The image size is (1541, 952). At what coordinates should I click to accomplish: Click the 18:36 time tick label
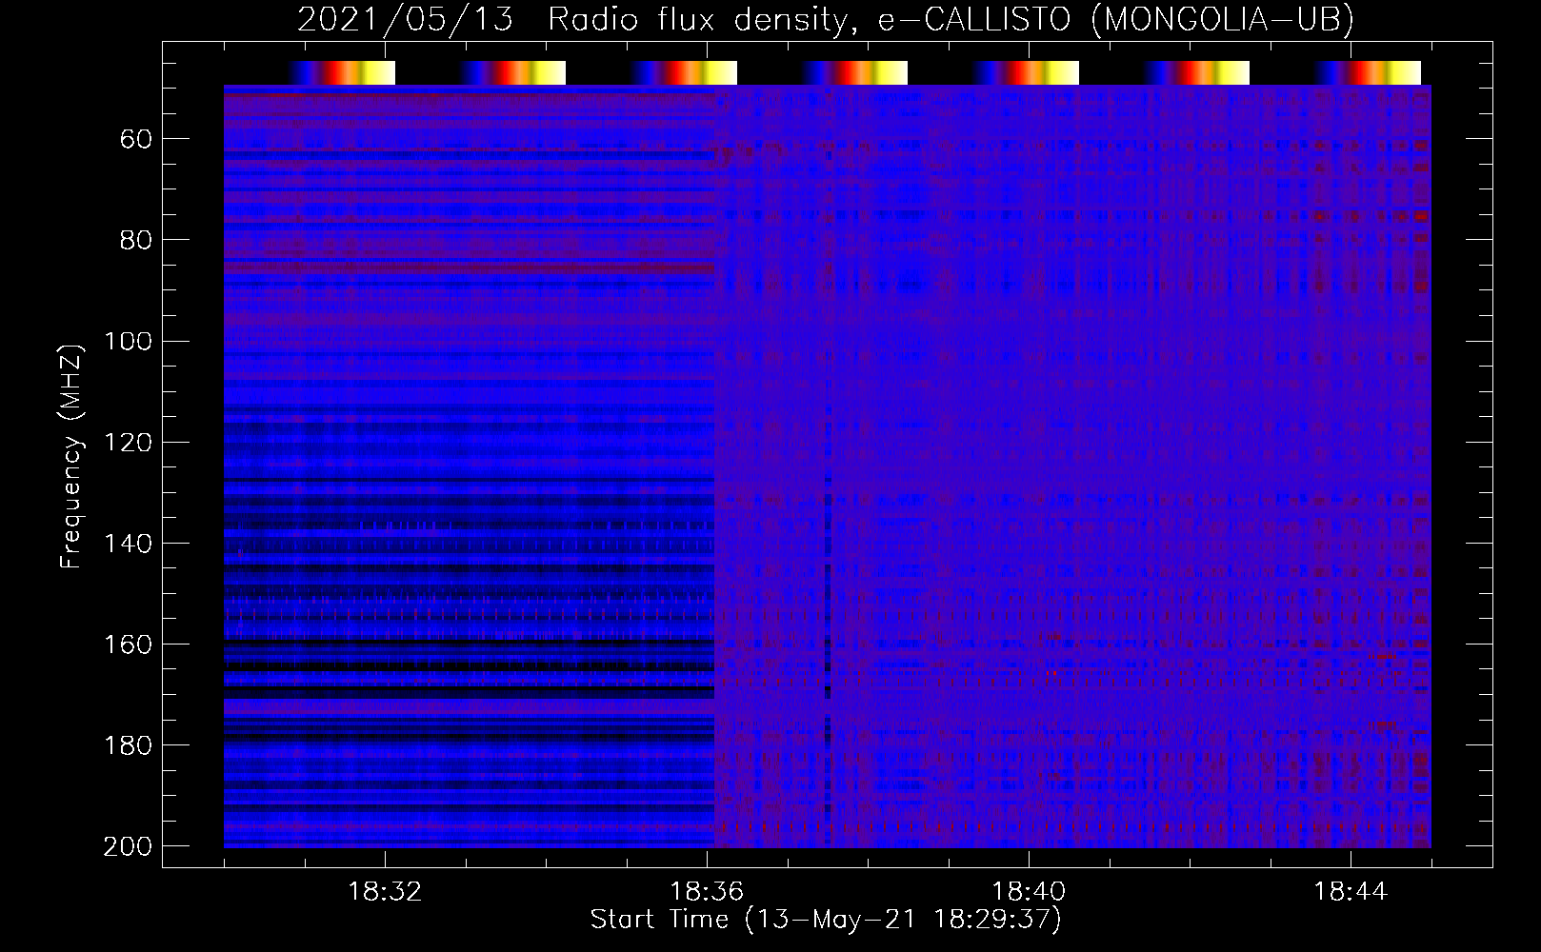pyautogui.click(x=707, y=892)
